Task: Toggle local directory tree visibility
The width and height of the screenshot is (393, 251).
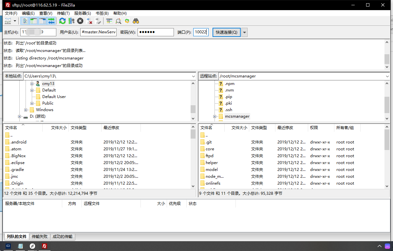Action: pyautogui.click(x=34, y=21)
